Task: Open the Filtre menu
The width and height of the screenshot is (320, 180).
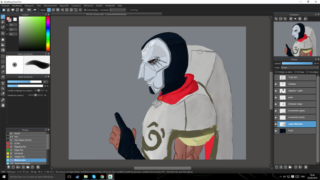Action: coord(39,5)
